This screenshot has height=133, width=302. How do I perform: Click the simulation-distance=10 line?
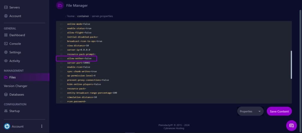(x=82, y=97)
